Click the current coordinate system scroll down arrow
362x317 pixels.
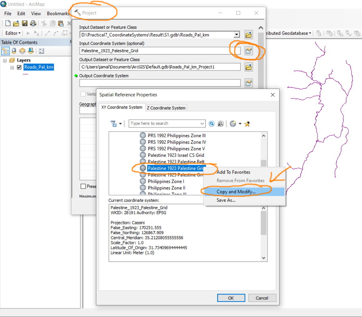coord(263,258)
